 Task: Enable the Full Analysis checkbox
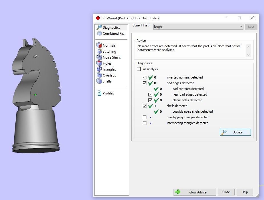[139, 69]
